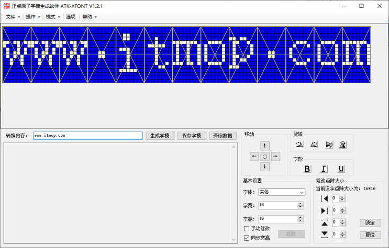Click the output area scrollbar down arrow
The height and width of the screenshot is (248, 389).
tap(234, 239)
